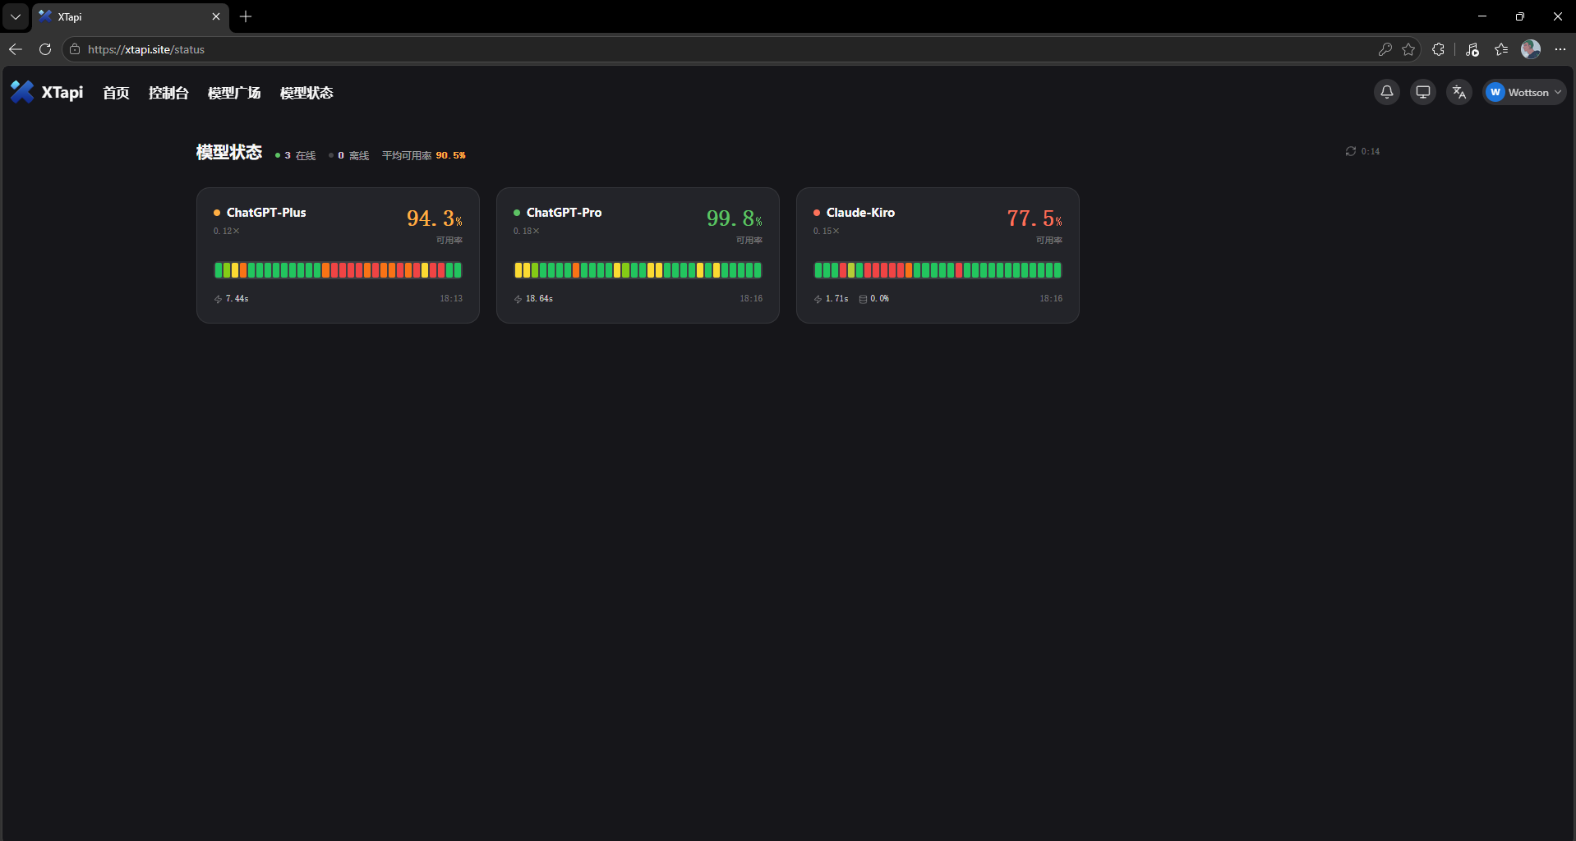1576x841 pixels.
Task: Click the red status dot for Claude-Kiro
Action: click(817, 213)
